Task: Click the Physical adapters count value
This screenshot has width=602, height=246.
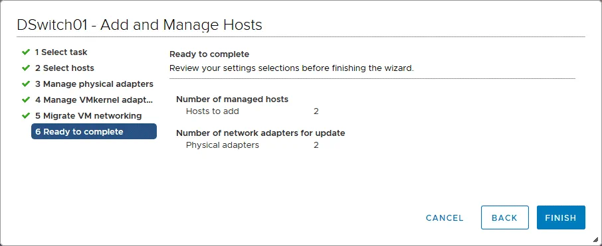Action: click(316, 145)
